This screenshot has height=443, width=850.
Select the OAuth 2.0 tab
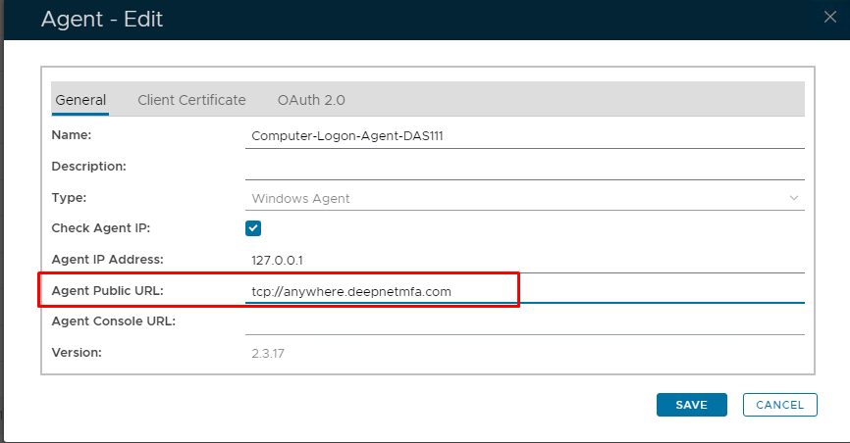click(x=311, y=100)
